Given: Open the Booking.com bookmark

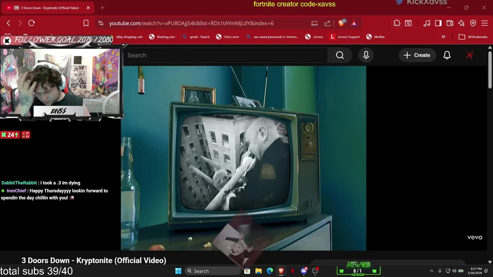Looking at the screenshot, I should (162, 37).
